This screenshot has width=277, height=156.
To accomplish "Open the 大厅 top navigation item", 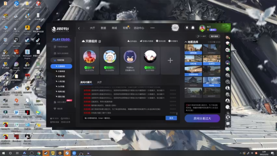I will (x=92, y=28).
